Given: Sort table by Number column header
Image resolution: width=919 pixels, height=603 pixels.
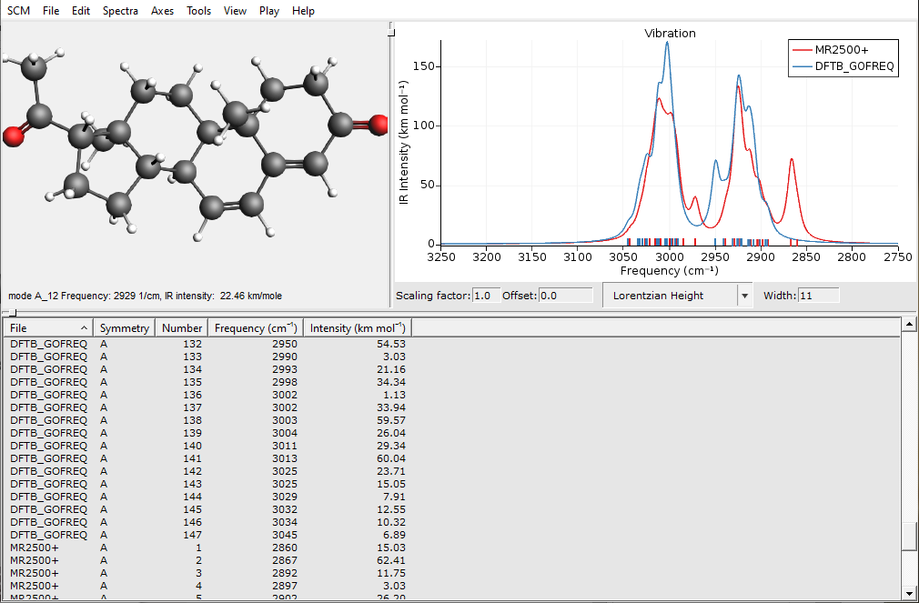Looking at the screenshot, I should [182, 328].
